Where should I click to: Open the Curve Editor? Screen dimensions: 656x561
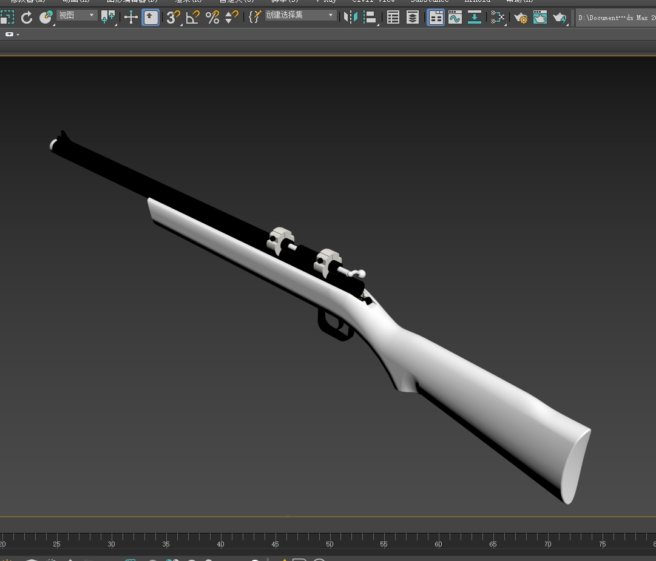point(455,18)
